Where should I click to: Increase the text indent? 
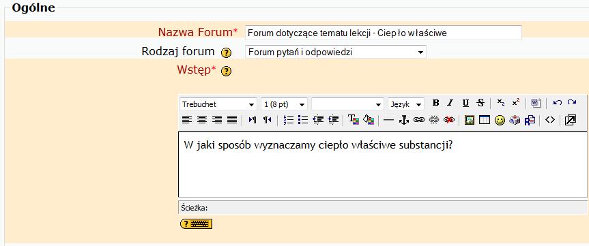click(333, 120)
